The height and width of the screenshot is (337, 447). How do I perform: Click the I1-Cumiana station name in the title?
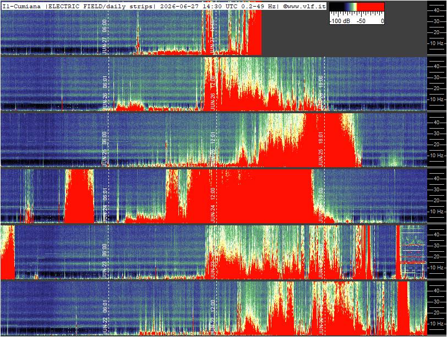(x=21, y=6)
